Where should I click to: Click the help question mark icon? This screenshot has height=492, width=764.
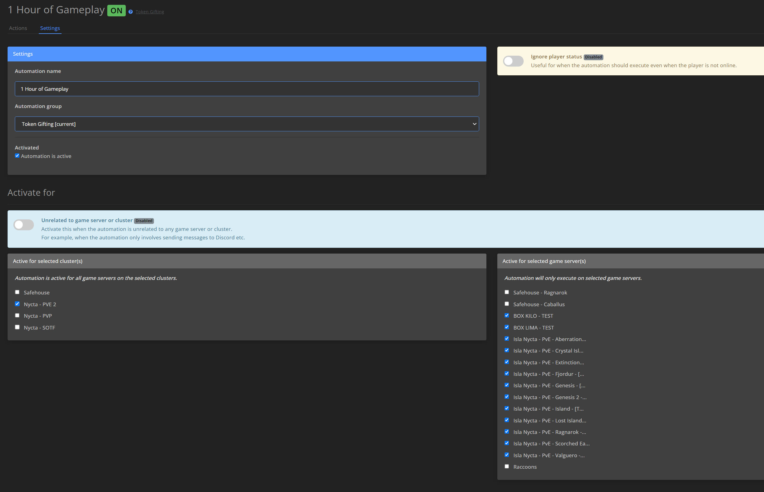130,11
